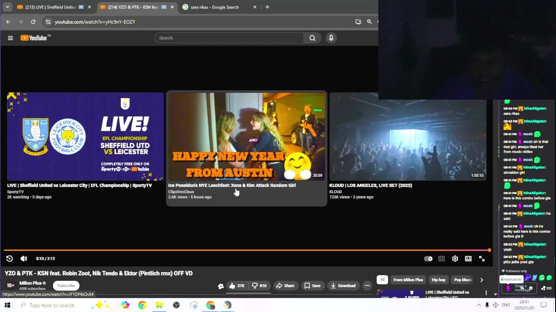556x312 pixels.
Task: Close the 'sara rikas' tab
Action: 255,7
